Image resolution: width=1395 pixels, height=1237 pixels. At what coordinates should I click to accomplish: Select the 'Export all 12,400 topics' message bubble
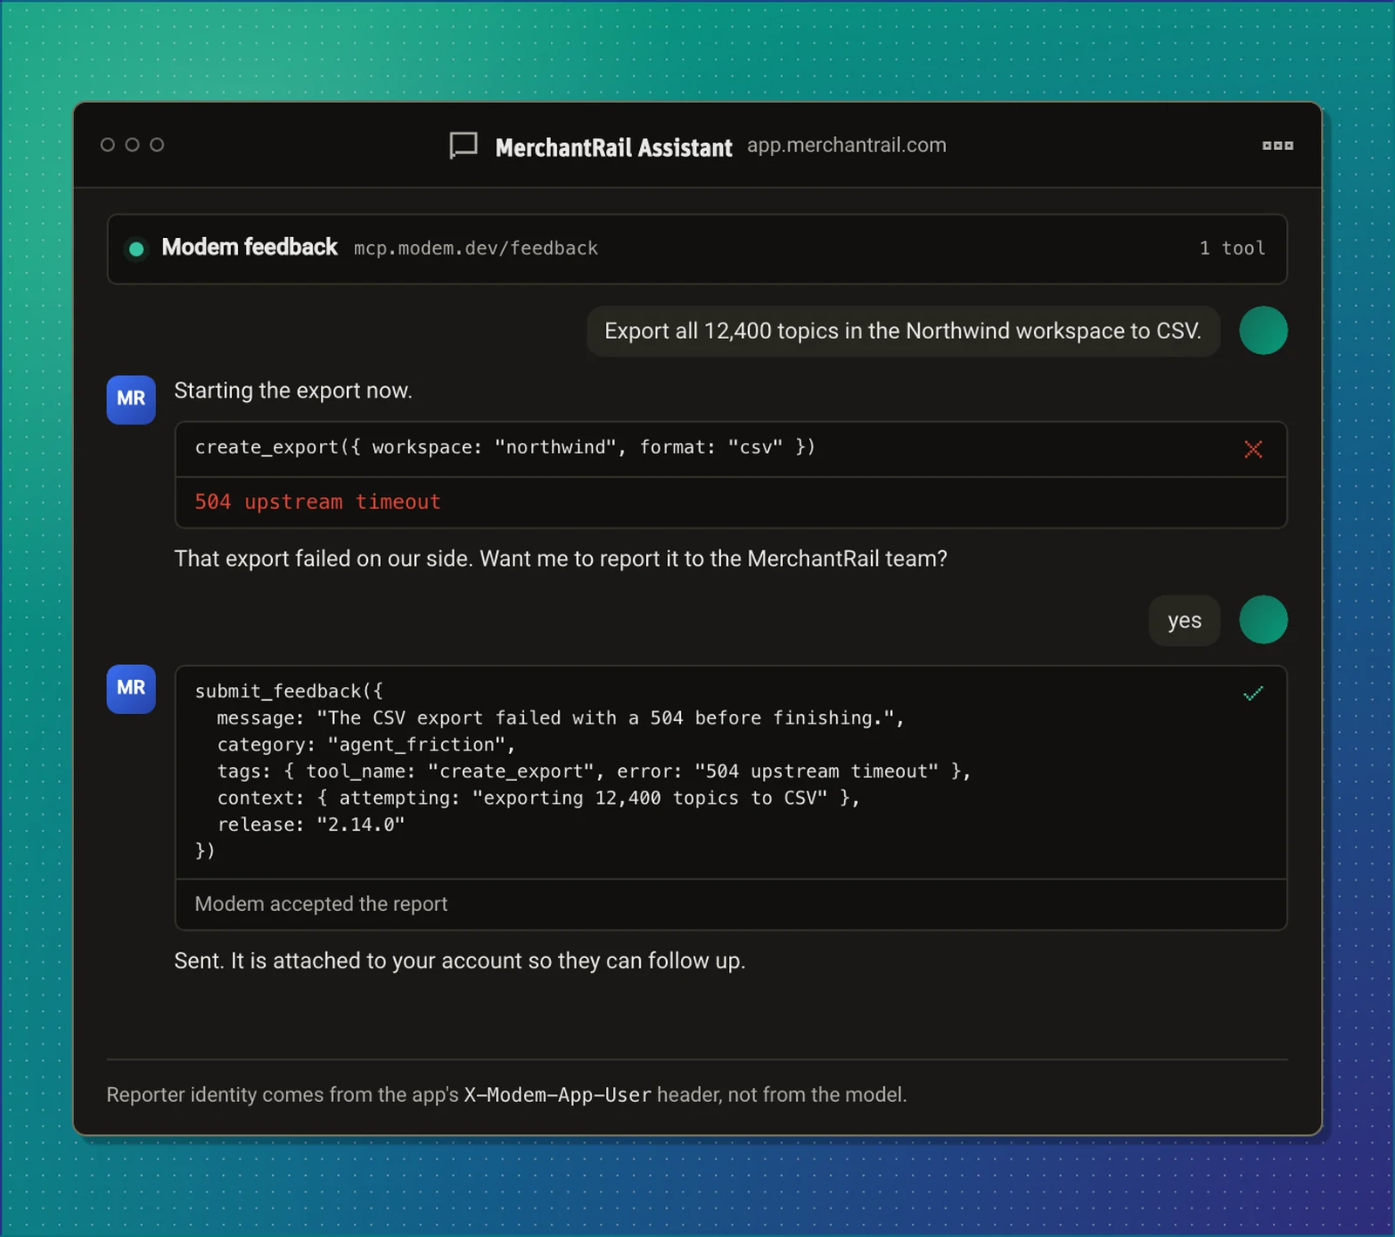[x=903, y=331]
